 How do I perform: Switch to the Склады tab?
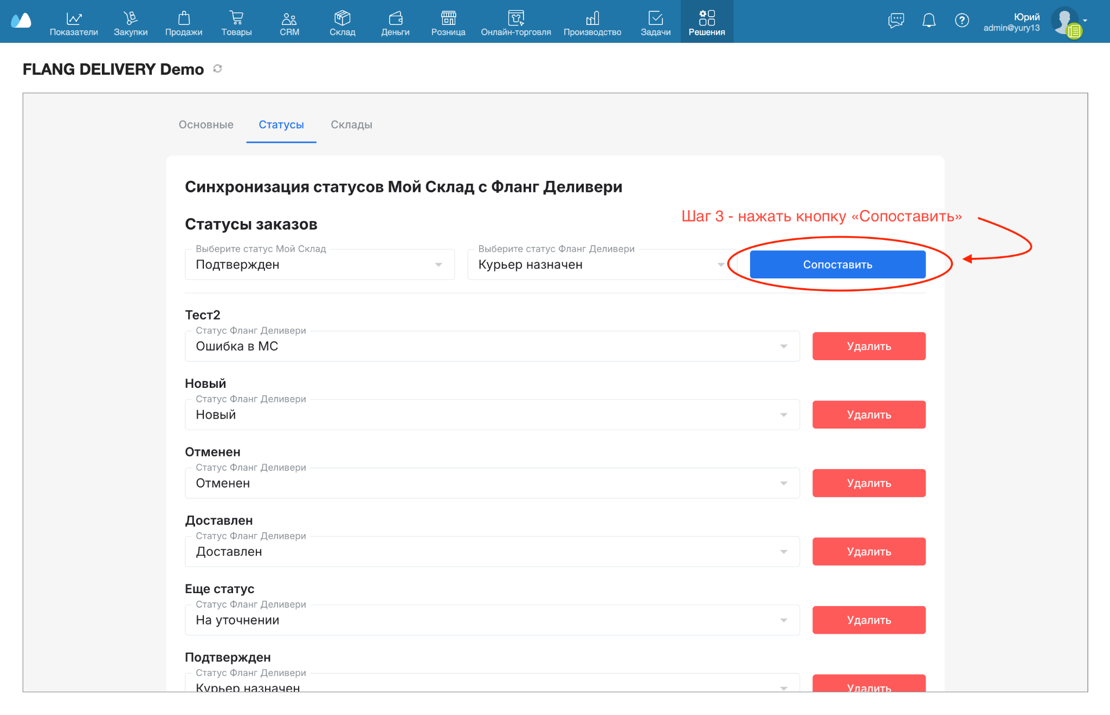pyautogui.click(x=351, y=125)
